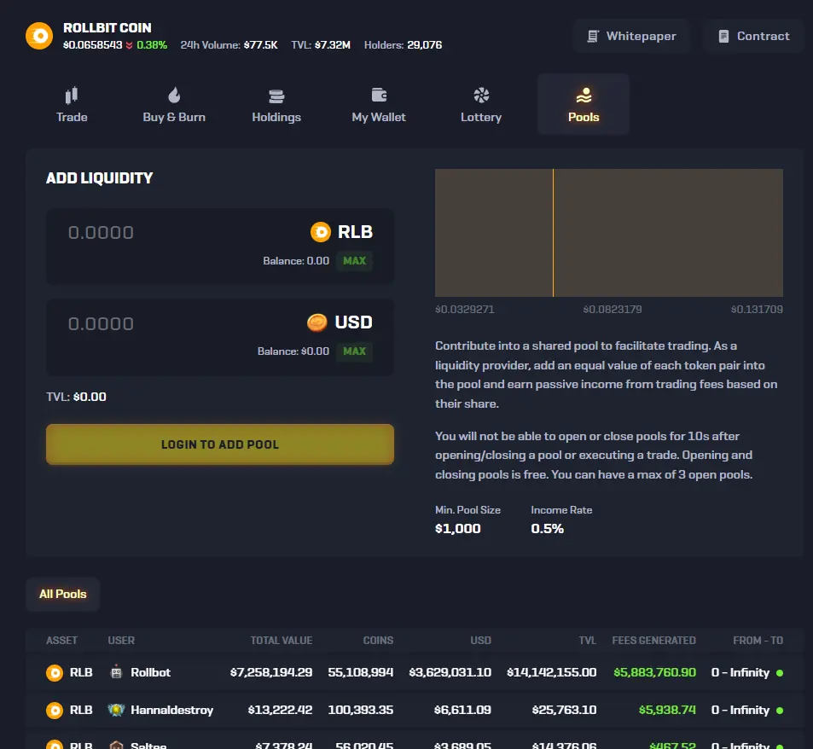The image size is (813, 749).
Task: Click the RLB coin icon in liquidity form
Action: coord(321,232)
